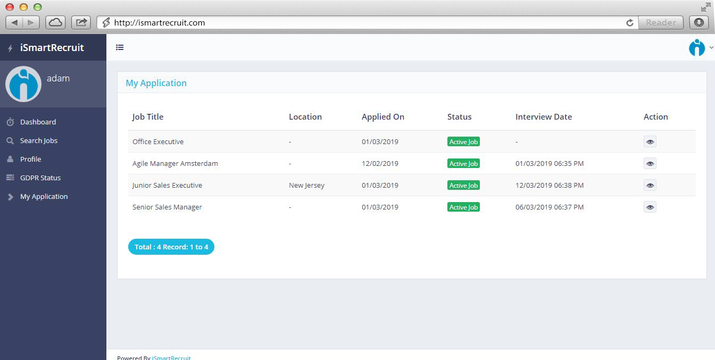Click the browser URL address field

click(362, 23)
